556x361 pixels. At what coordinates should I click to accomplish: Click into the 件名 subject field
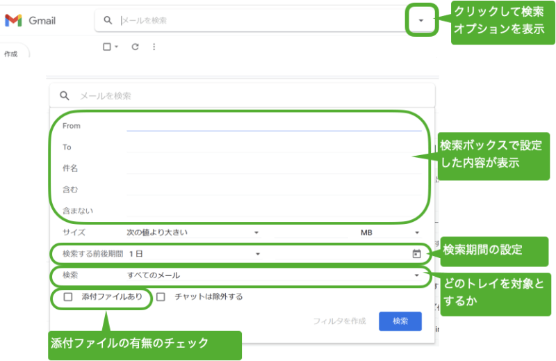pos(274,168)
